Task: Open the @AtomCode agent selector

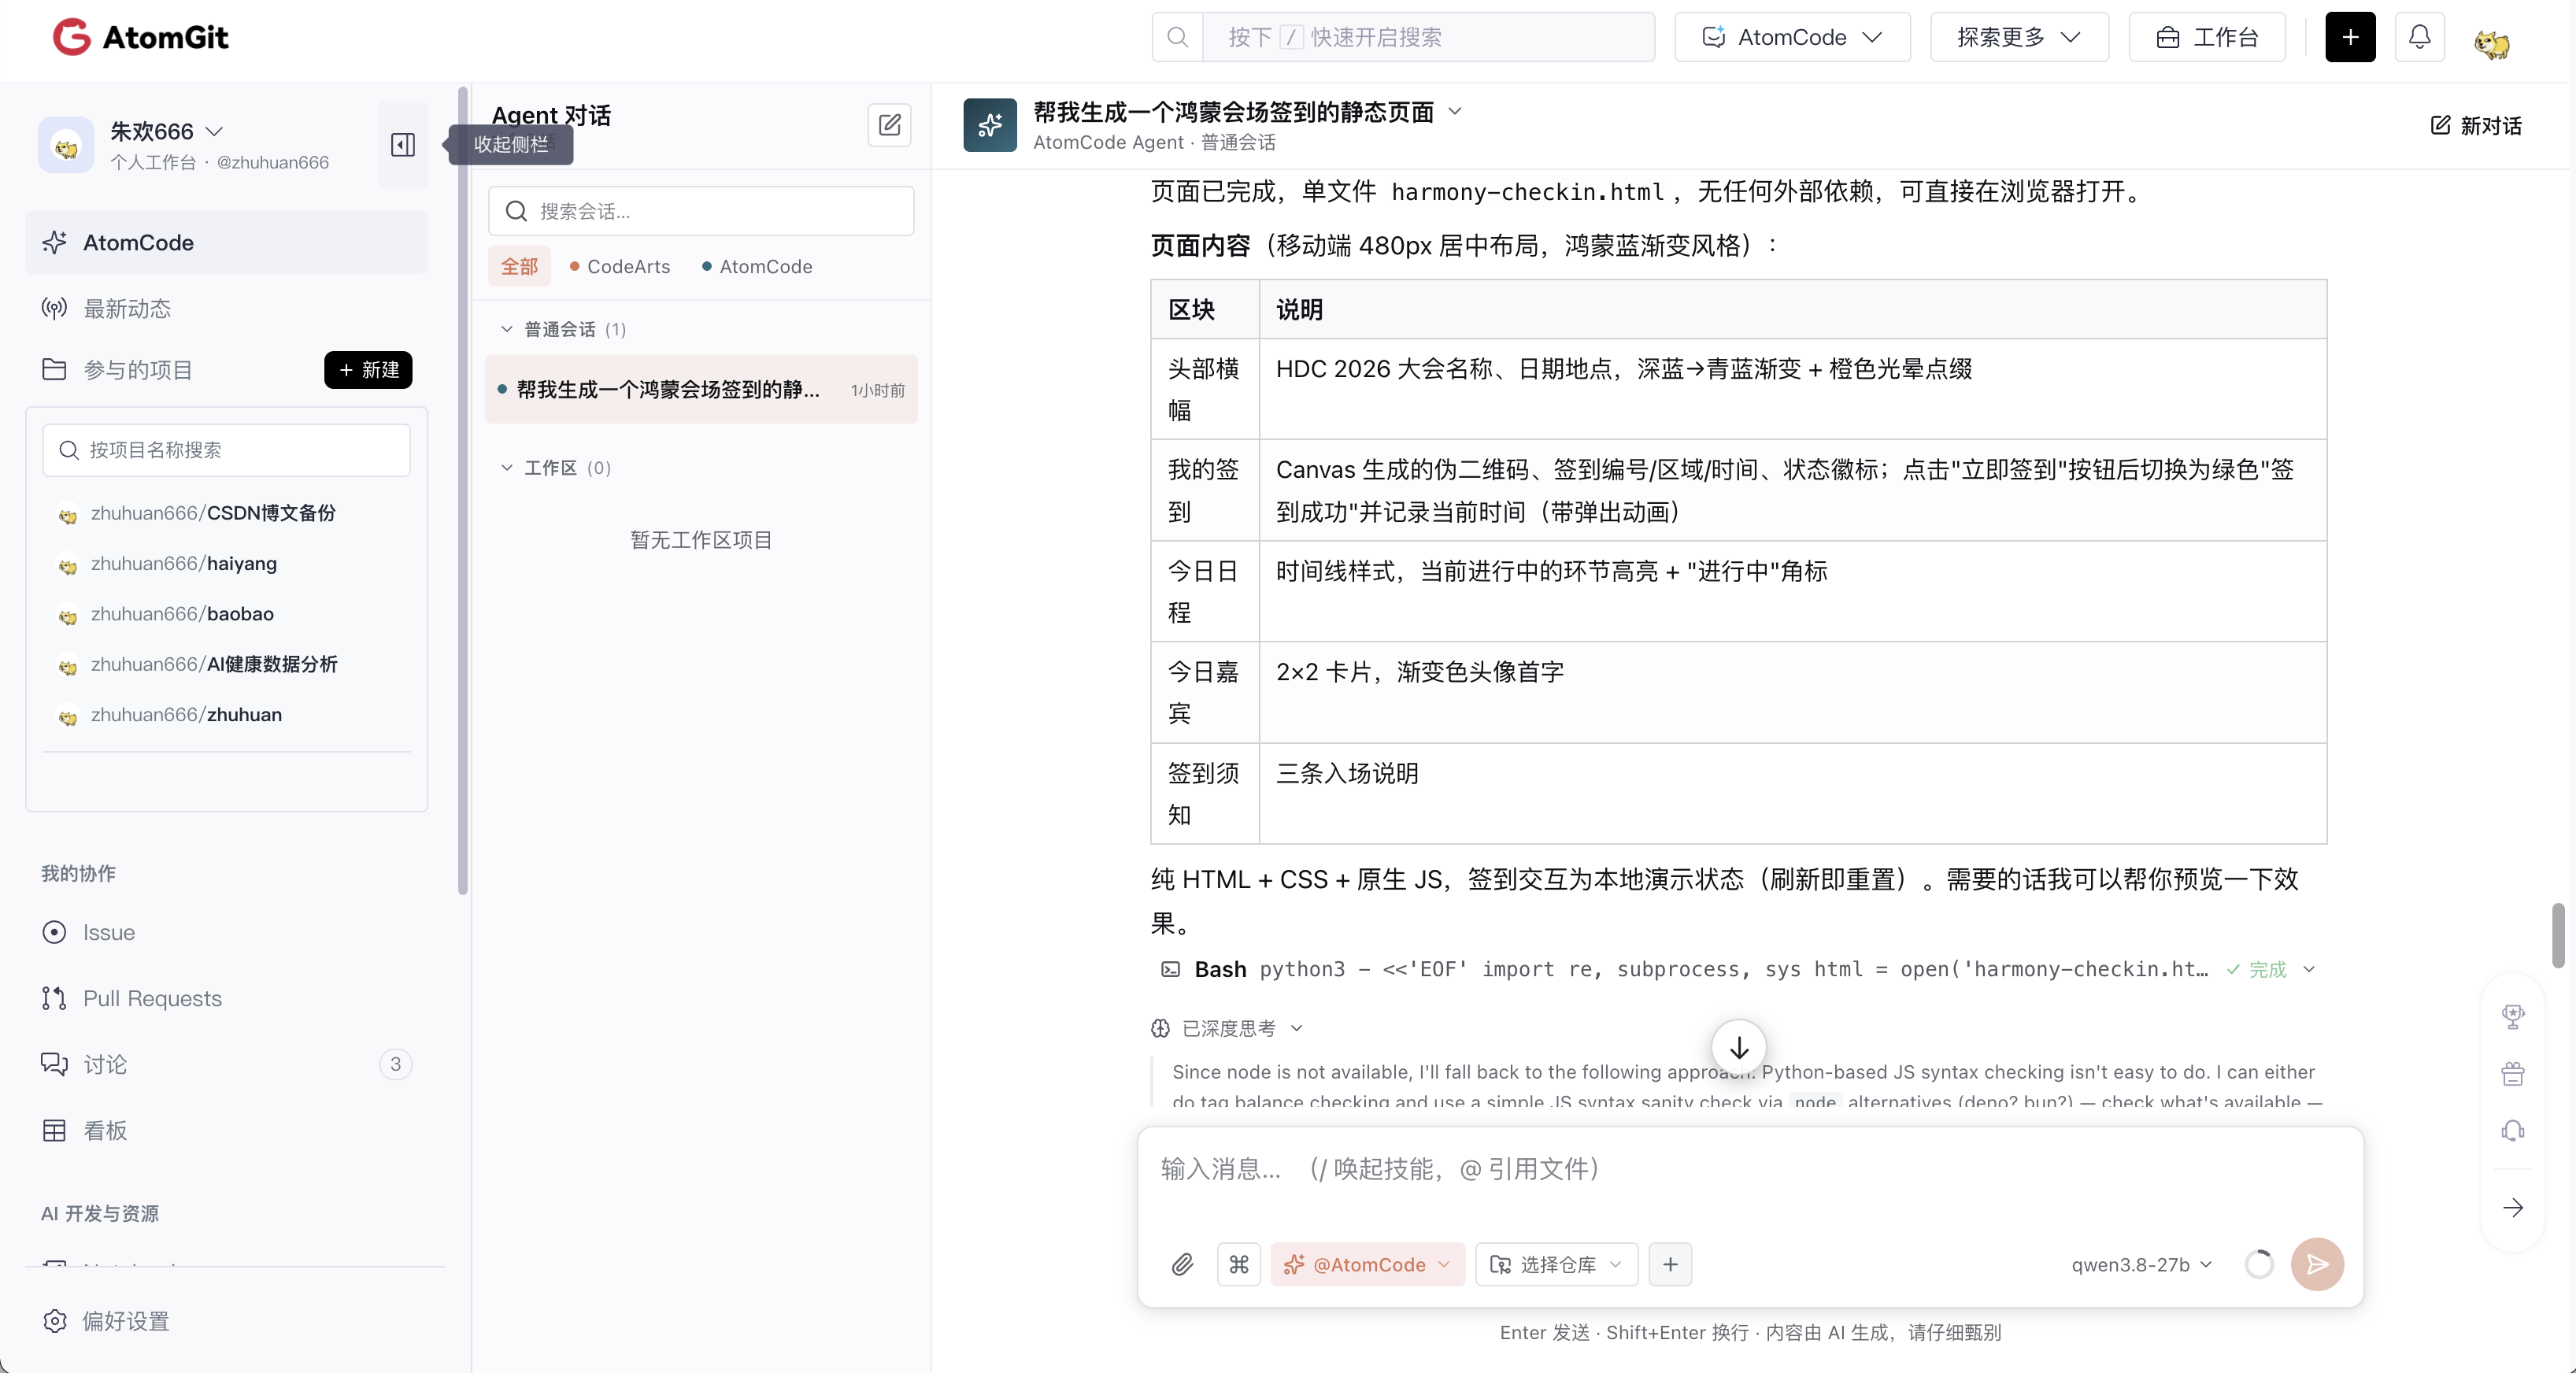Action: (x=1367, y=1264)
